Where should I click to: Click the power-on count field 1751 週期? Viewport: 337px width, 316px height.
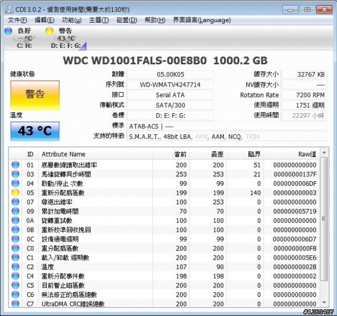click(x=304, y=105)
